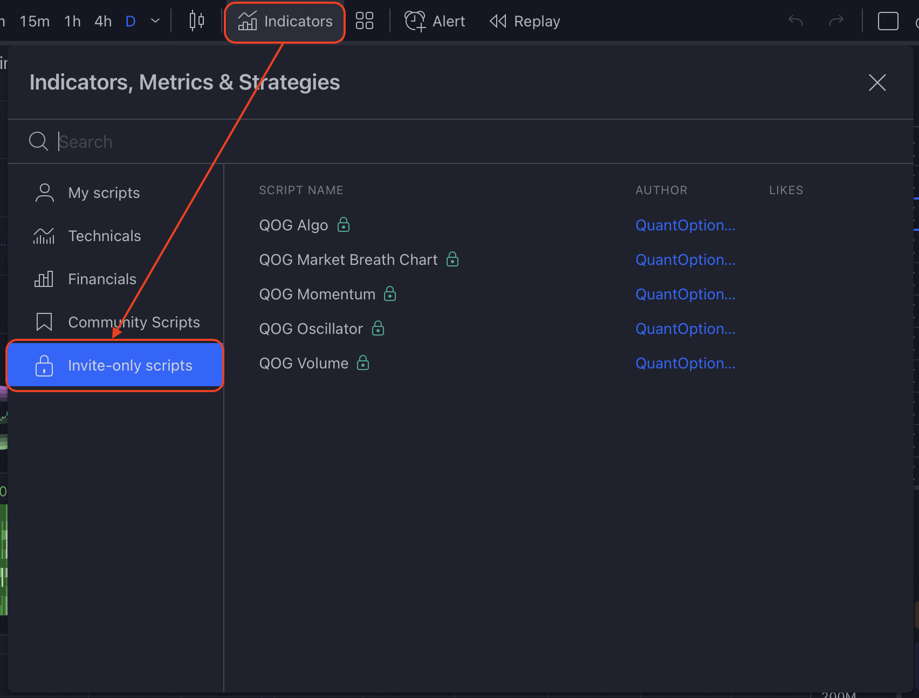Start bar Replay mode
This screenshot has width=919, height=698.
(x=525, y=22)
